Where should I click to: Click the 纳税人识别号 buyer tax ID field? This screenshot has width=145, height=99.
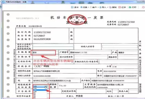coord(120,47)
